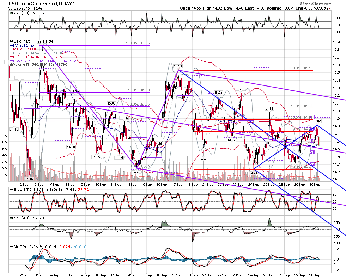Click the line icon before Slow STO
The height and width of the screenshot is (280, 346).
(x=11, y=190)
